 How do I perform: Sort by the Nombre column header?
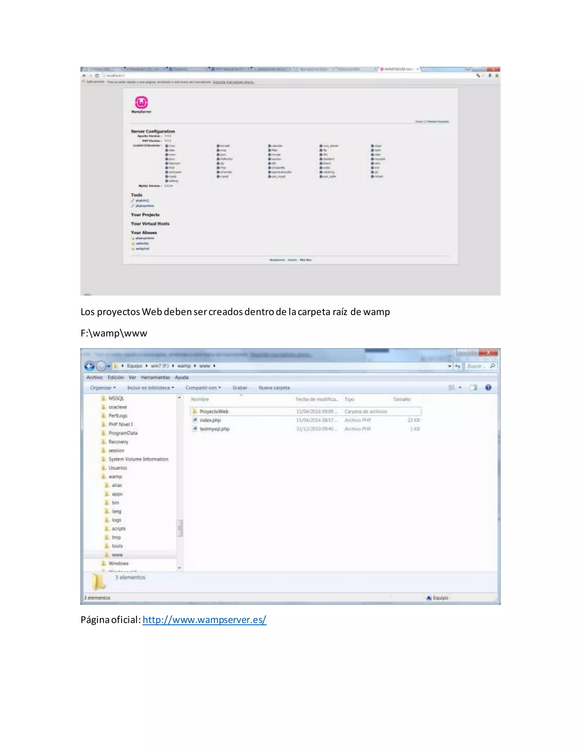(200, 400)
